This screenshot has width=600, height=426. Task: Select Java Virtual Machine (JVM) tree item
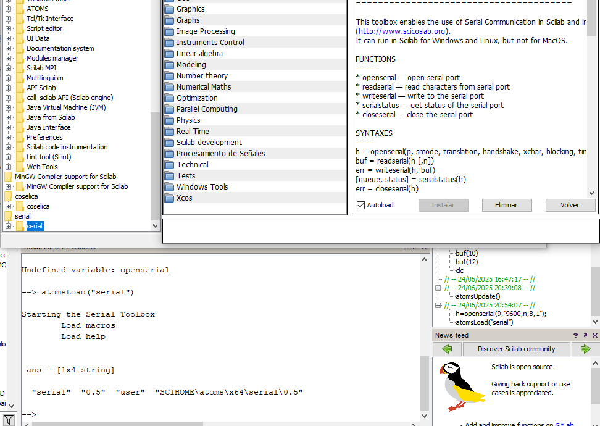coord(66,107)
